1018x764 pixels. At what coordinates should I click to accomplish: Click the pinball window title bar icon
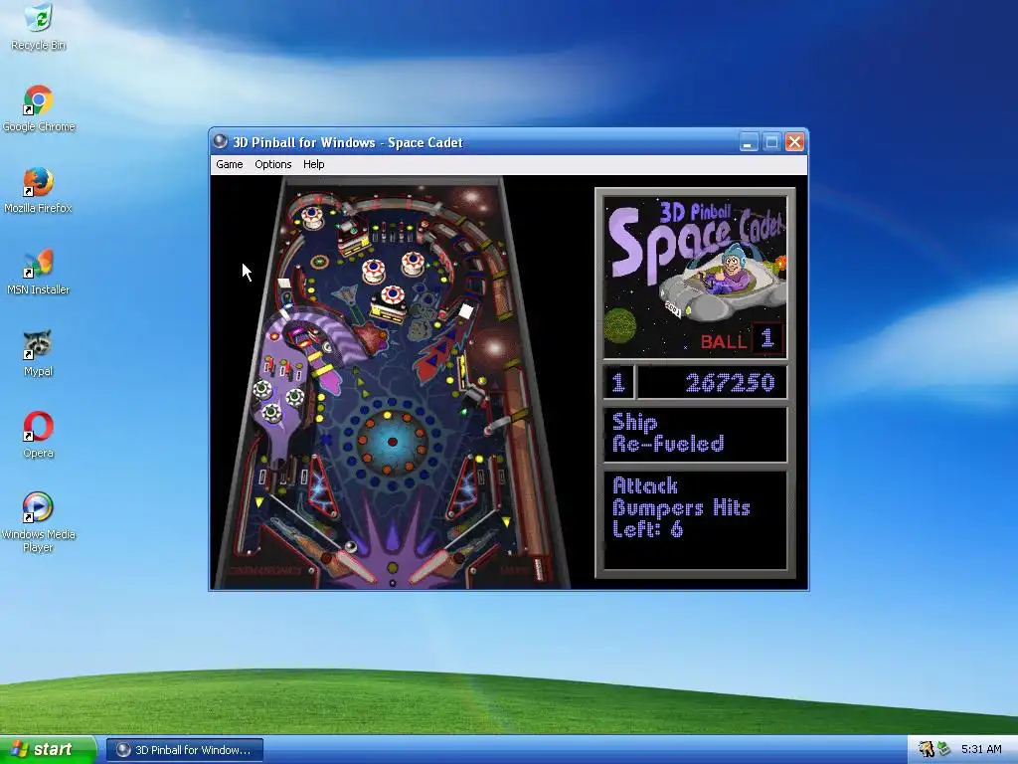point(220,141)
